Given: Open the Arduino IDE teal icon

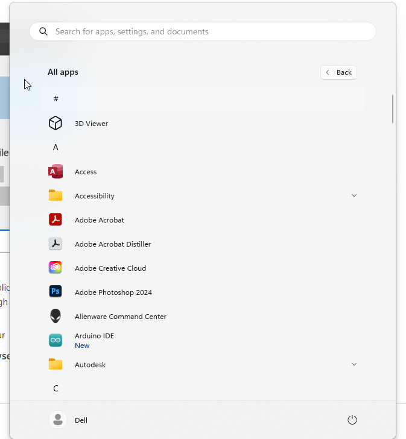Looking at the screenshot, I should pos(56,340).
